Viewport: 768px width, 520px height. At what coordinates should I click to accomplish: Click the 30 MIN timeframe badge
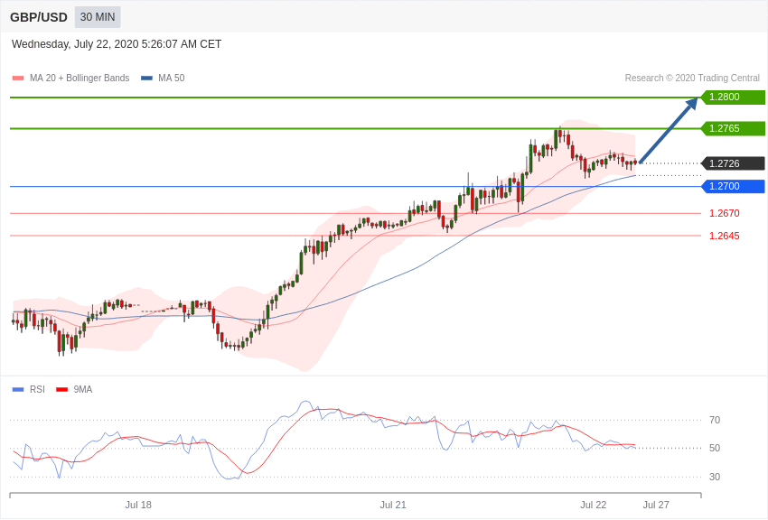pos(98,17)
